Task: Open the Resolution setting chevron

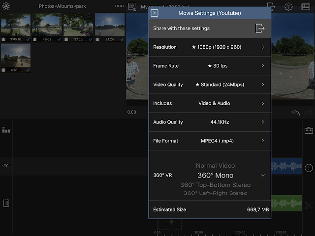Action: [262, 47]
